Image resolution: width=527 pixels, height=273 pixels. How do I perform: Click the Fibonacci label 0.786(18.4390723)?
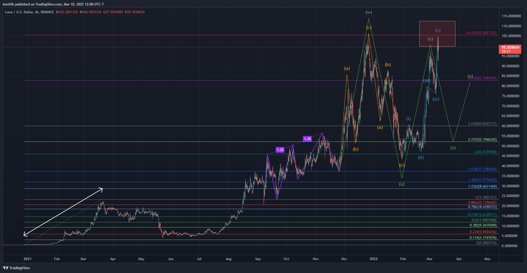[x=482, y=207]
